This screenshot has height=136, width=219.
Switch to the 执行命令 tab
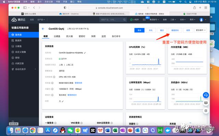coord(116,36)
